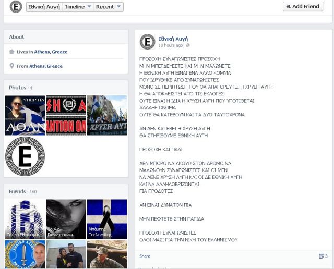Open the Timeline dropdown
The width and height of the screenshot is (334, 269).
[x=78, y=7]
